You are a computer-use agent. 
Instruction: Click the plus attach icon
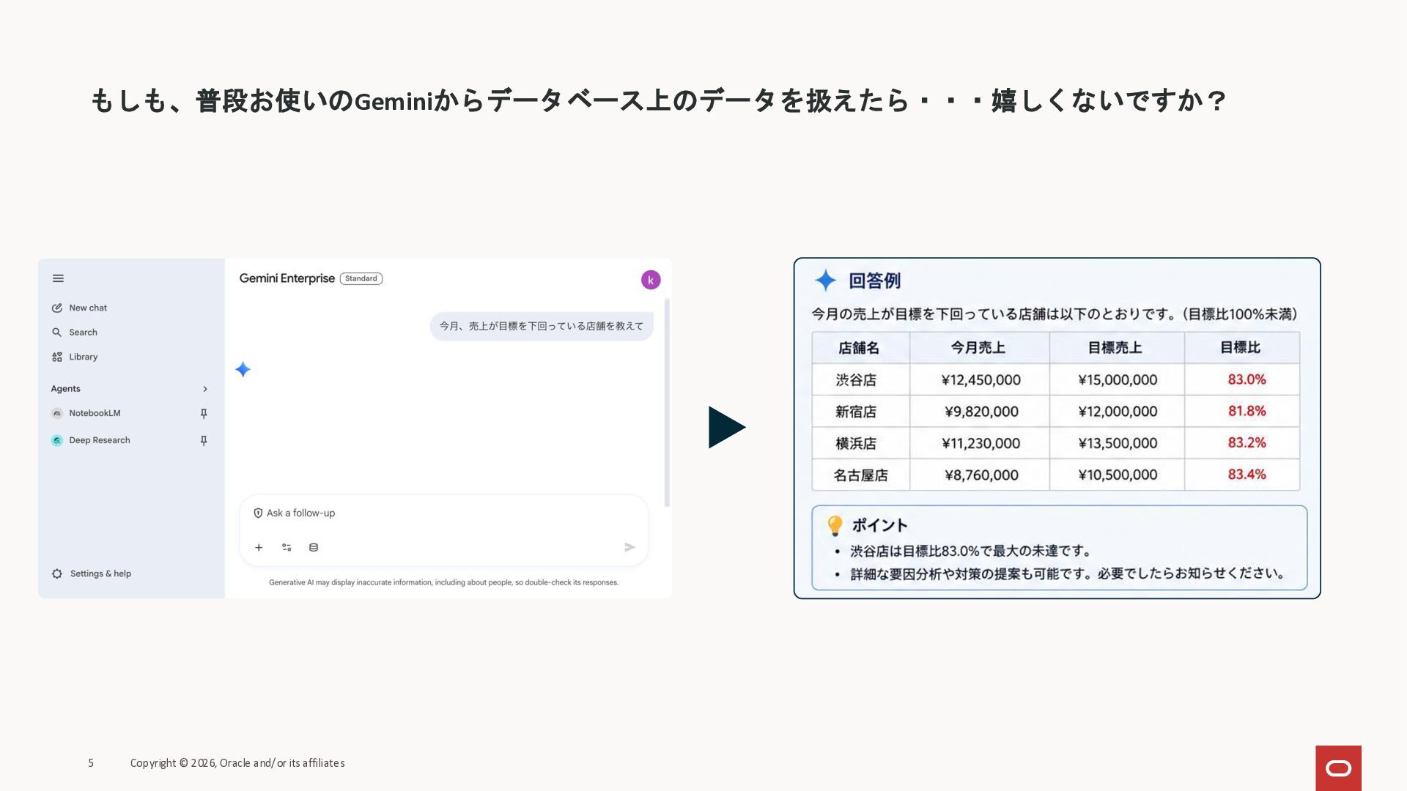259,548
